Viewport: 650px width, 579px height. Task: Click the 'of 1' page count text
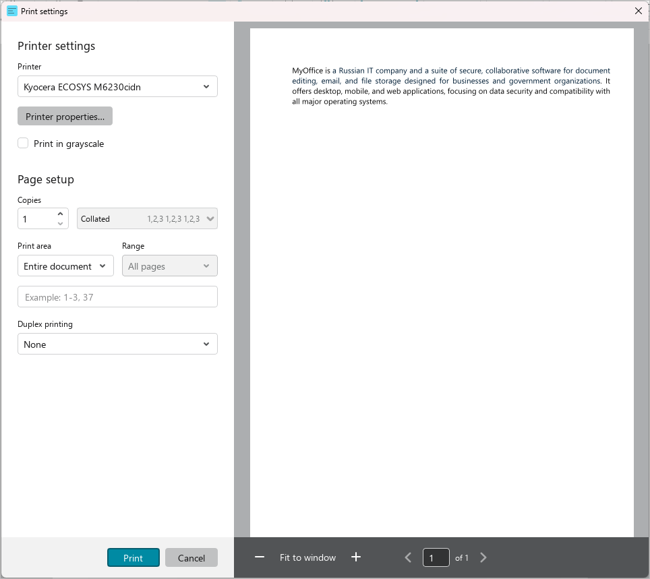point(461,558)
